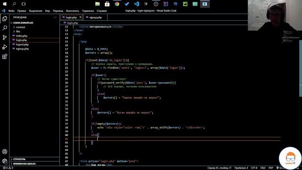Close the login.php editor tab
Screen dimensions: 302x170
pos(80,17)
